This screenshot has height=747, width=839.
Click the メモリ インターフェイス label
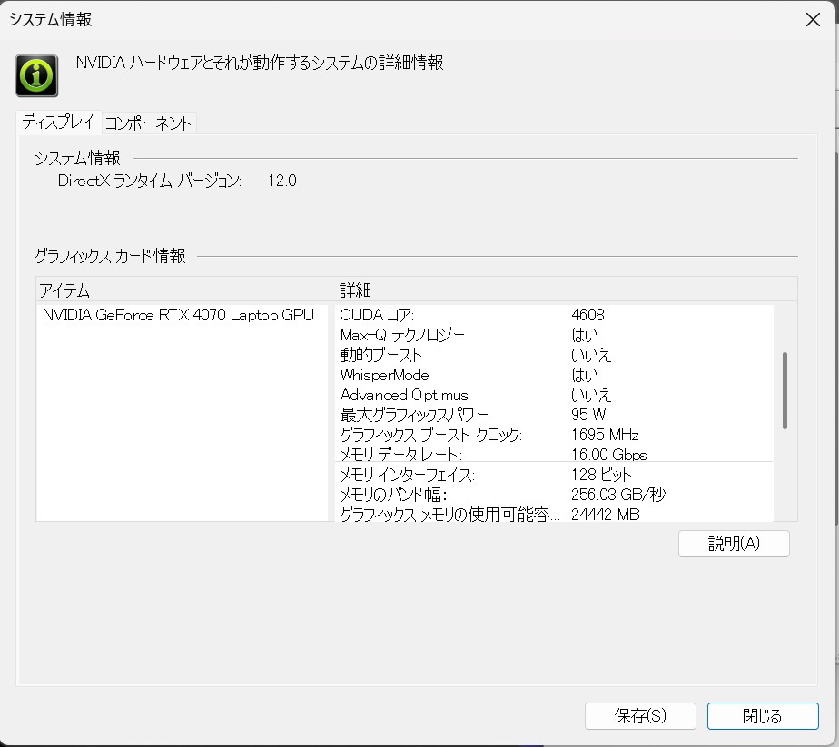click(407, 475)
